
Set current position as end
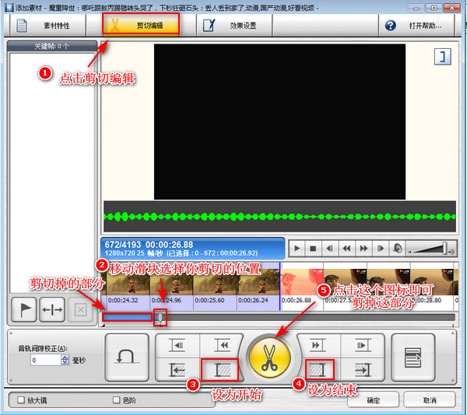(x=319, y=370)
